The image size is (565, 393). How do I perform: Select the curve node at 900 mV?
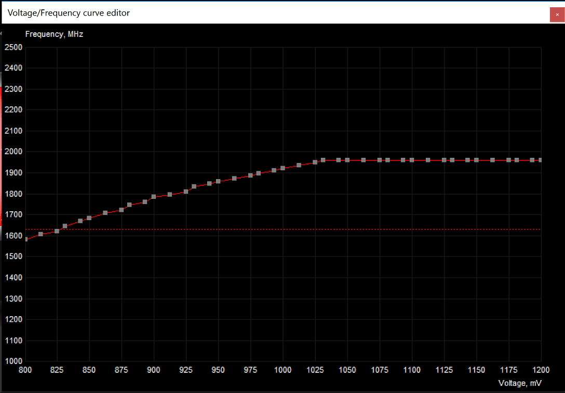[x=154, y=197]
